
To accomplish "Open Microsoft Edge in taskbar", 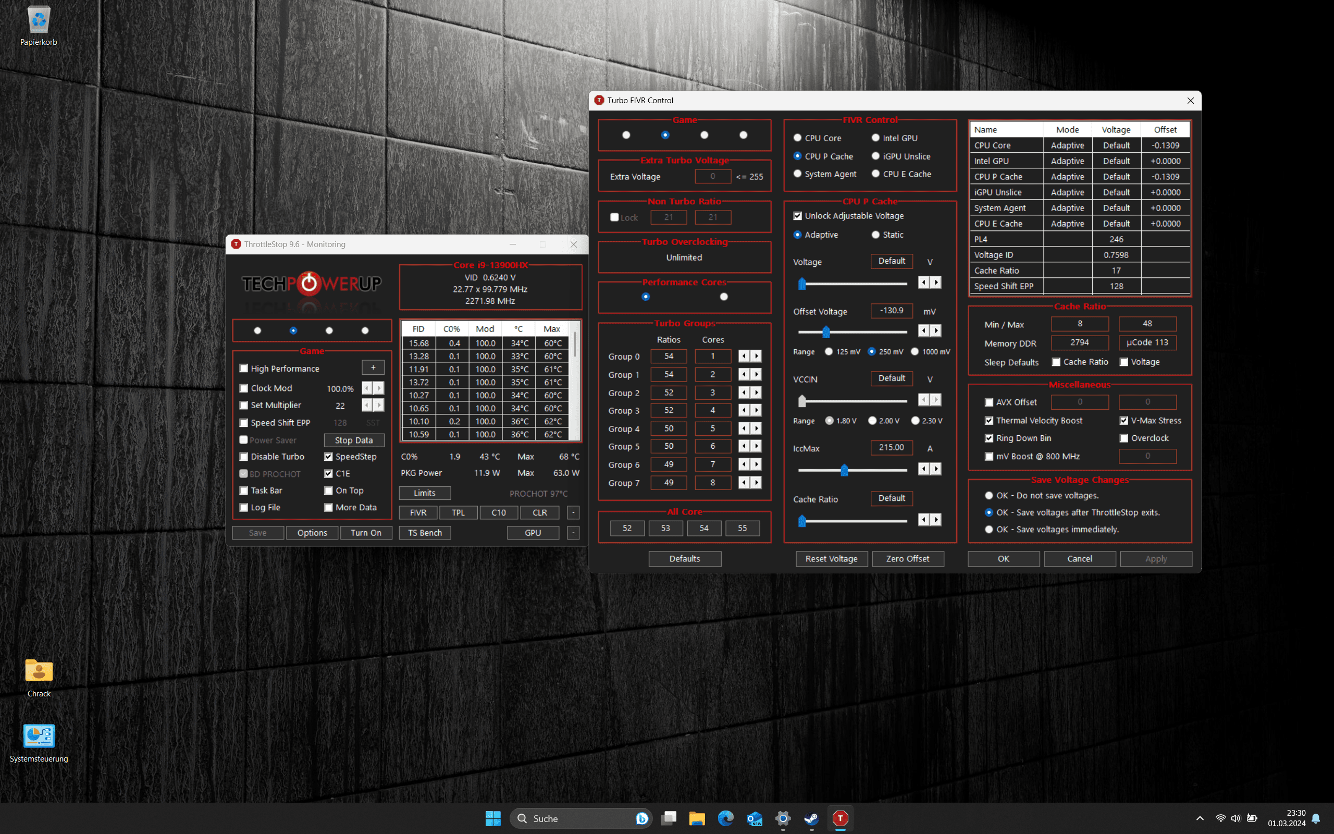I will click(725, 818).
